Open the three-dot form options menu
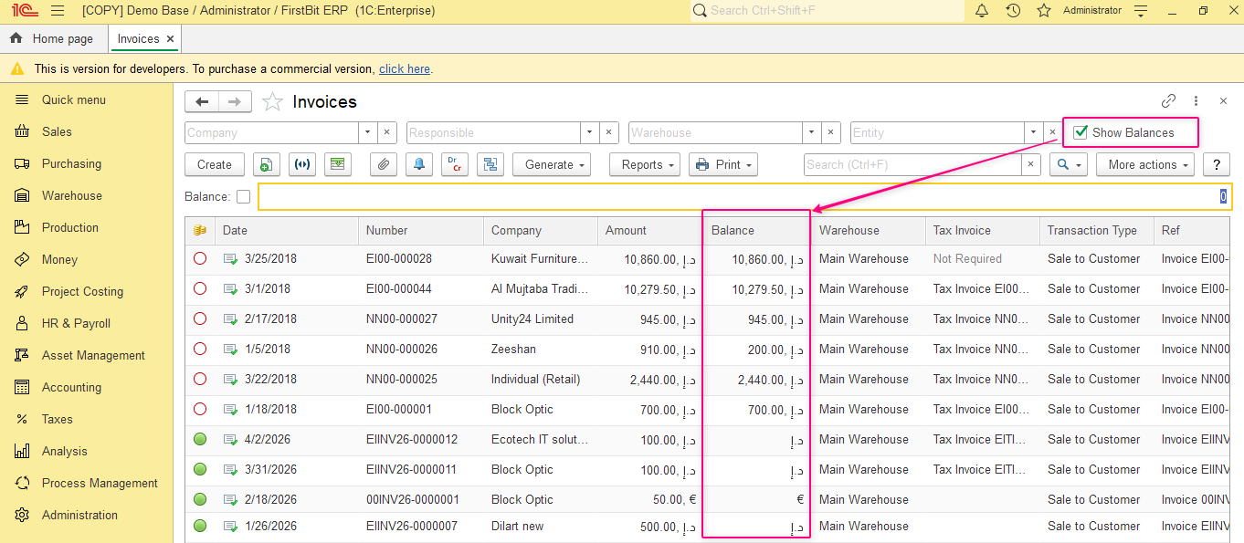 [1196, 101]
